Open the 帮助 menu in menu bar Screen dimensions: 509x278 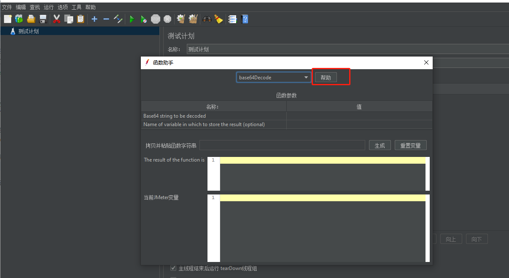tap(90, 7)
